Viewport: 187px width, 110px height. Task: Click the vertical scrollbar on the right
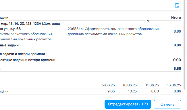pyautogui.click(x=184, y=45)
